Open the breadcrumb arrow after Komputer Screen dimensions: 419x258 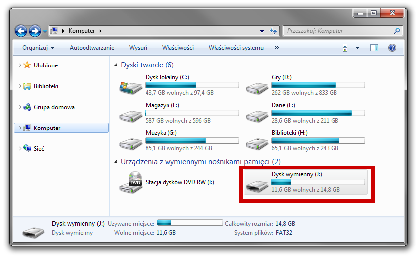101,31
